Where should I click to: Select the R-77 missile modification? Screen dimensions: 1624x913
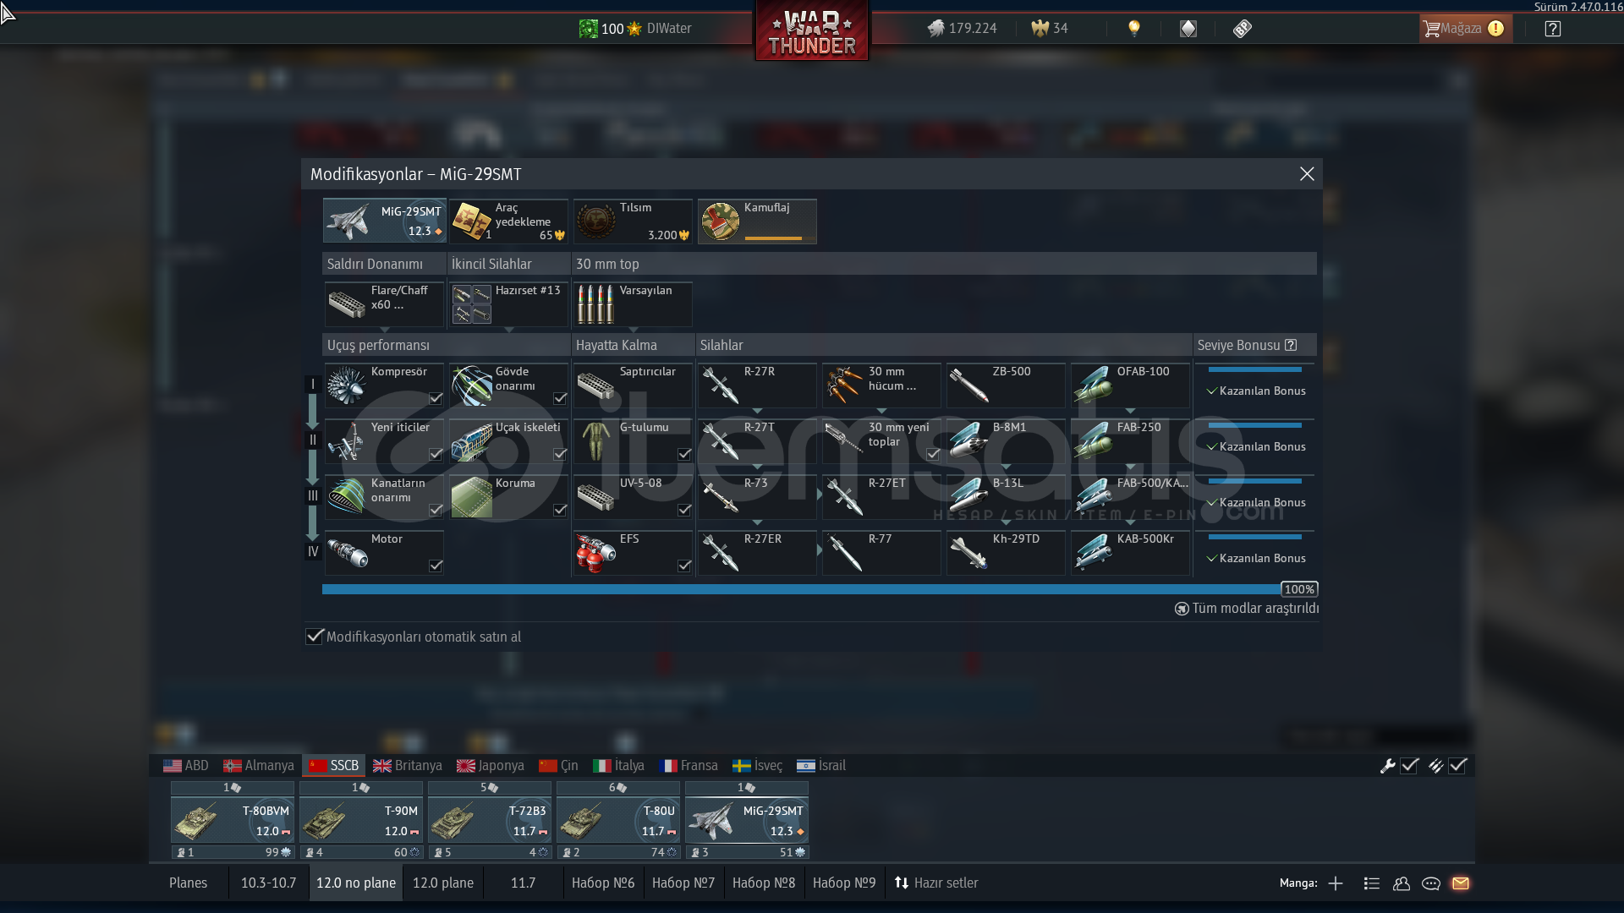click(x=881, y=553)
